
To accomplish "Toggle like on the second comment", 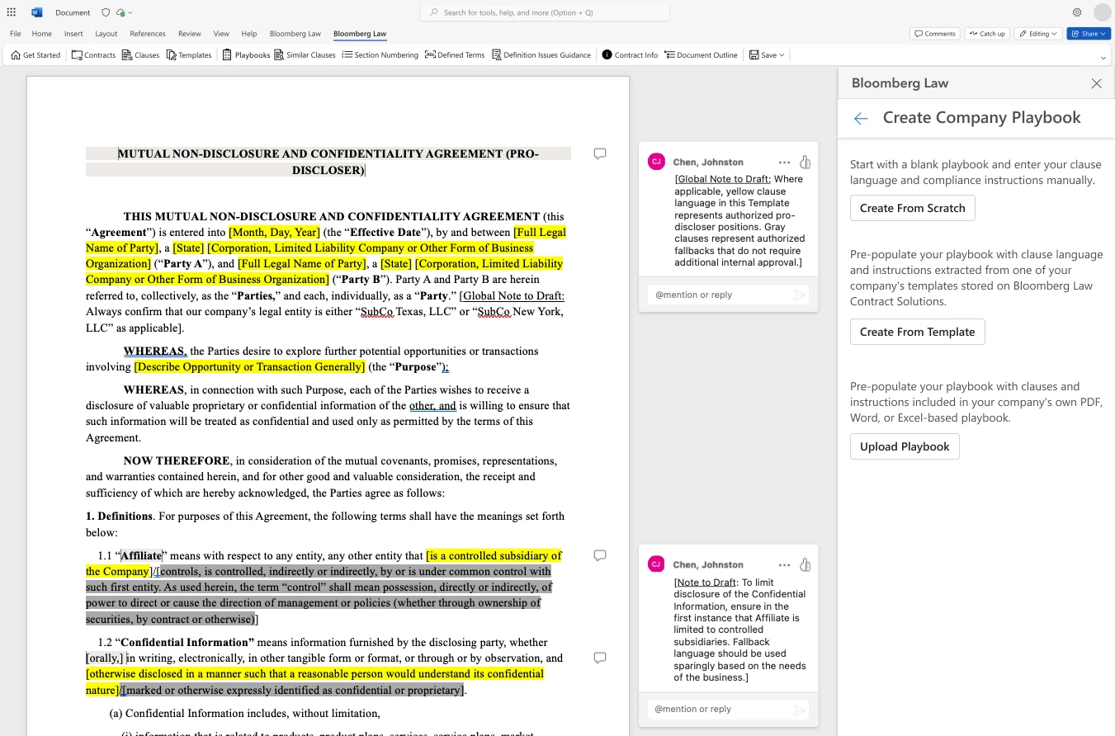I will (x=805, y=565).
